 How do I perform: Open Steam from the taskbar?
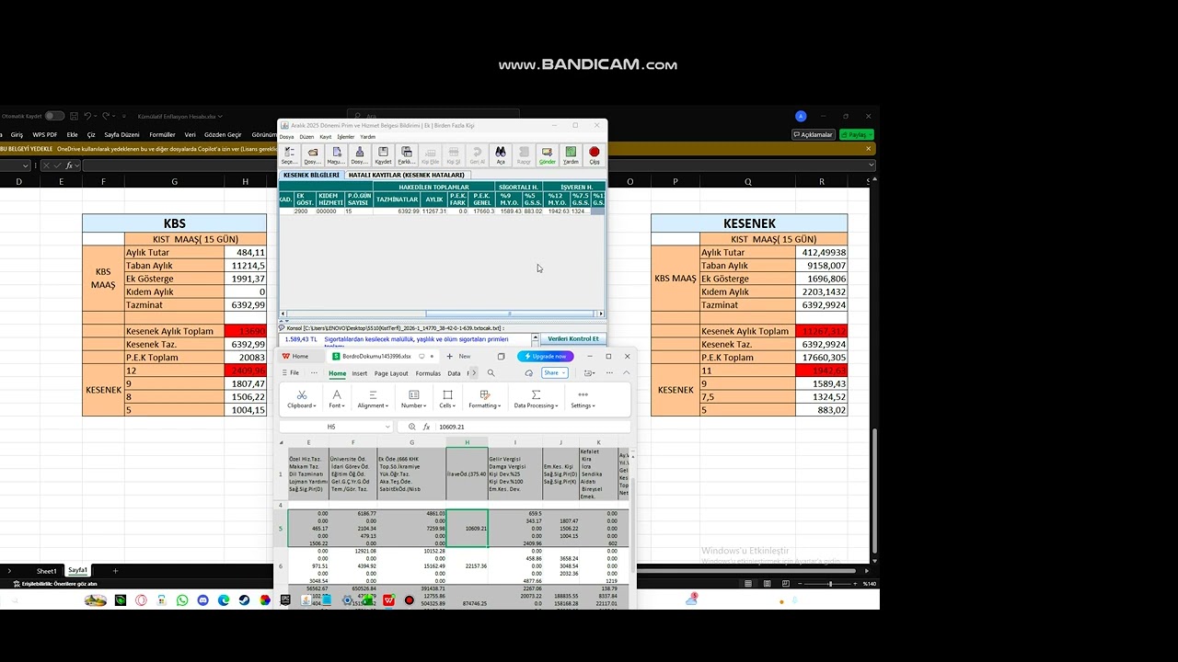click(x=244, y=600)
